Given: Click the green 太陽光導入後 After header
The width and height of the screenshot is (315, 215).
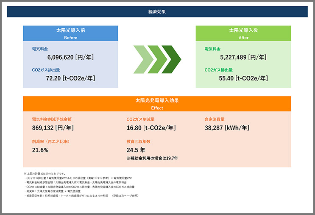Looking at the screenshot, I should [243, 33].
